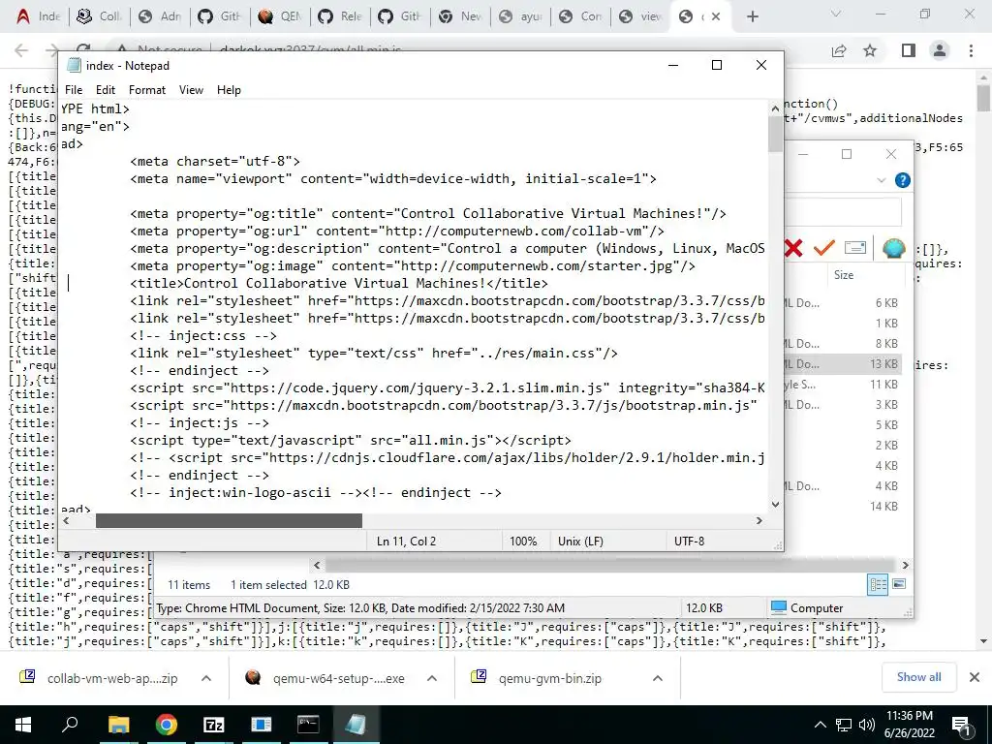Click the Explorer search field
This screenshot has width=992, height=744.
click(x=843, y=210)
